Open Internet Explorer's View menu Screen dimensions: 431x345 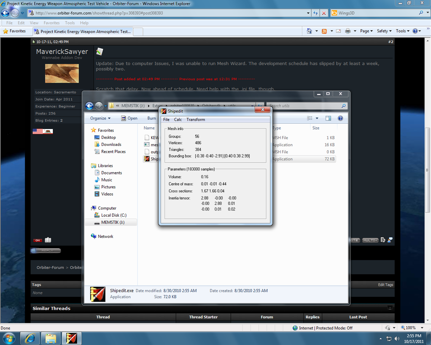click(34, 23)
